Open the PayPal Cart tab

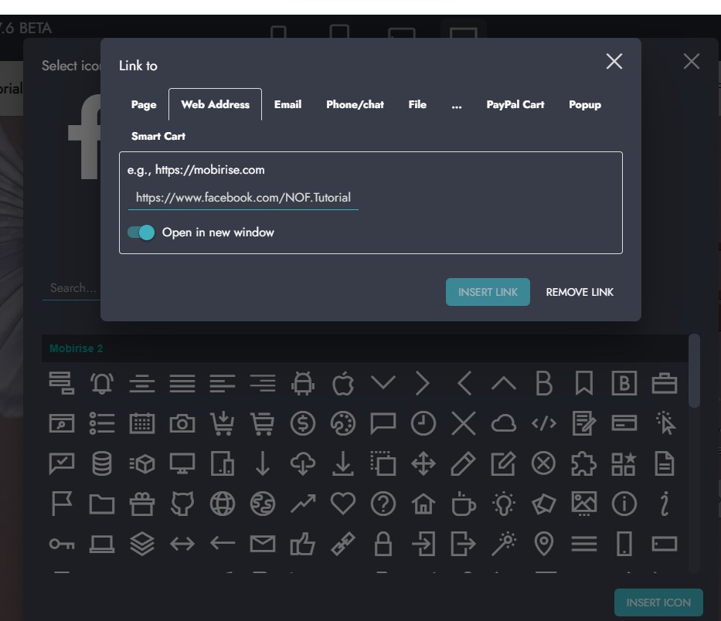coord(515,105)
